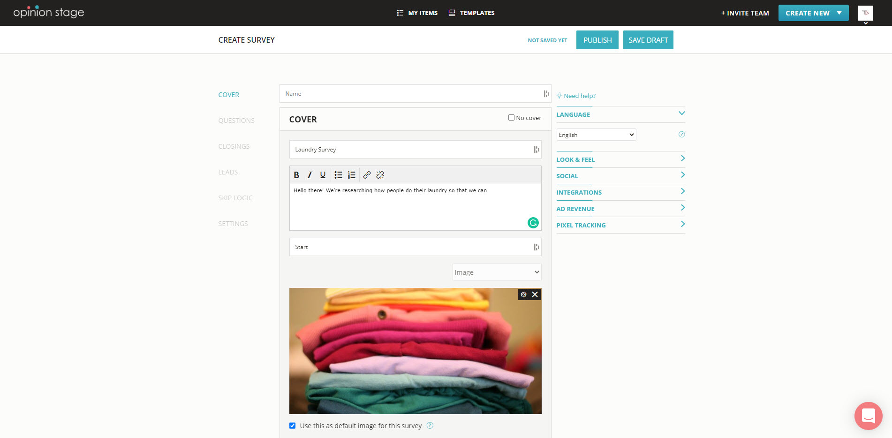Click the remove link icon
892x438 pixels.
tap(380, 175)
